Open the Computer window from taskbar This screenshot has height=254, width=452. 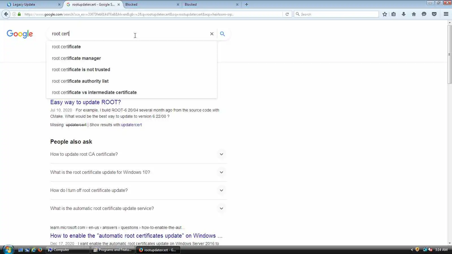pyautogui.click(x=68, y=250)
